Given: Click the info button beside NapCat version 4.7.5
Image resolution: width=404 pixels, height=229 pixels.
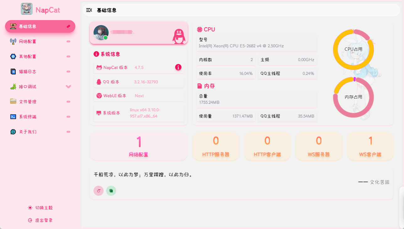Looking at the screenshot, I should click(178, 67).
